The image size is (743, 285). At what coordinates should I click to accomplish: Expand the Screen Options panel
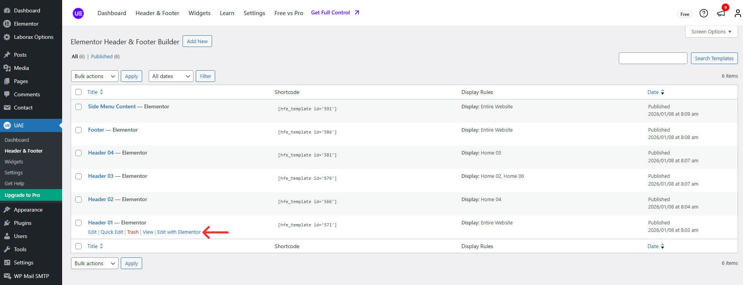pyautogui.click(x=711, y=32)
